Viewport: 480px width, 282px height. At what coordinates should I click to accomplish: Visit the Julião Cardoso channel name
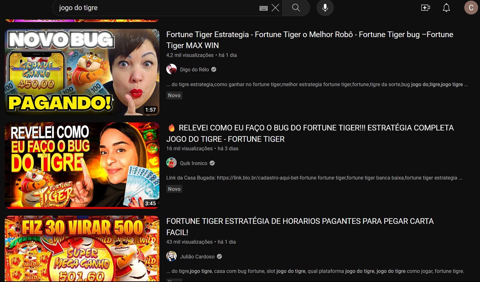tap(197, 257)
